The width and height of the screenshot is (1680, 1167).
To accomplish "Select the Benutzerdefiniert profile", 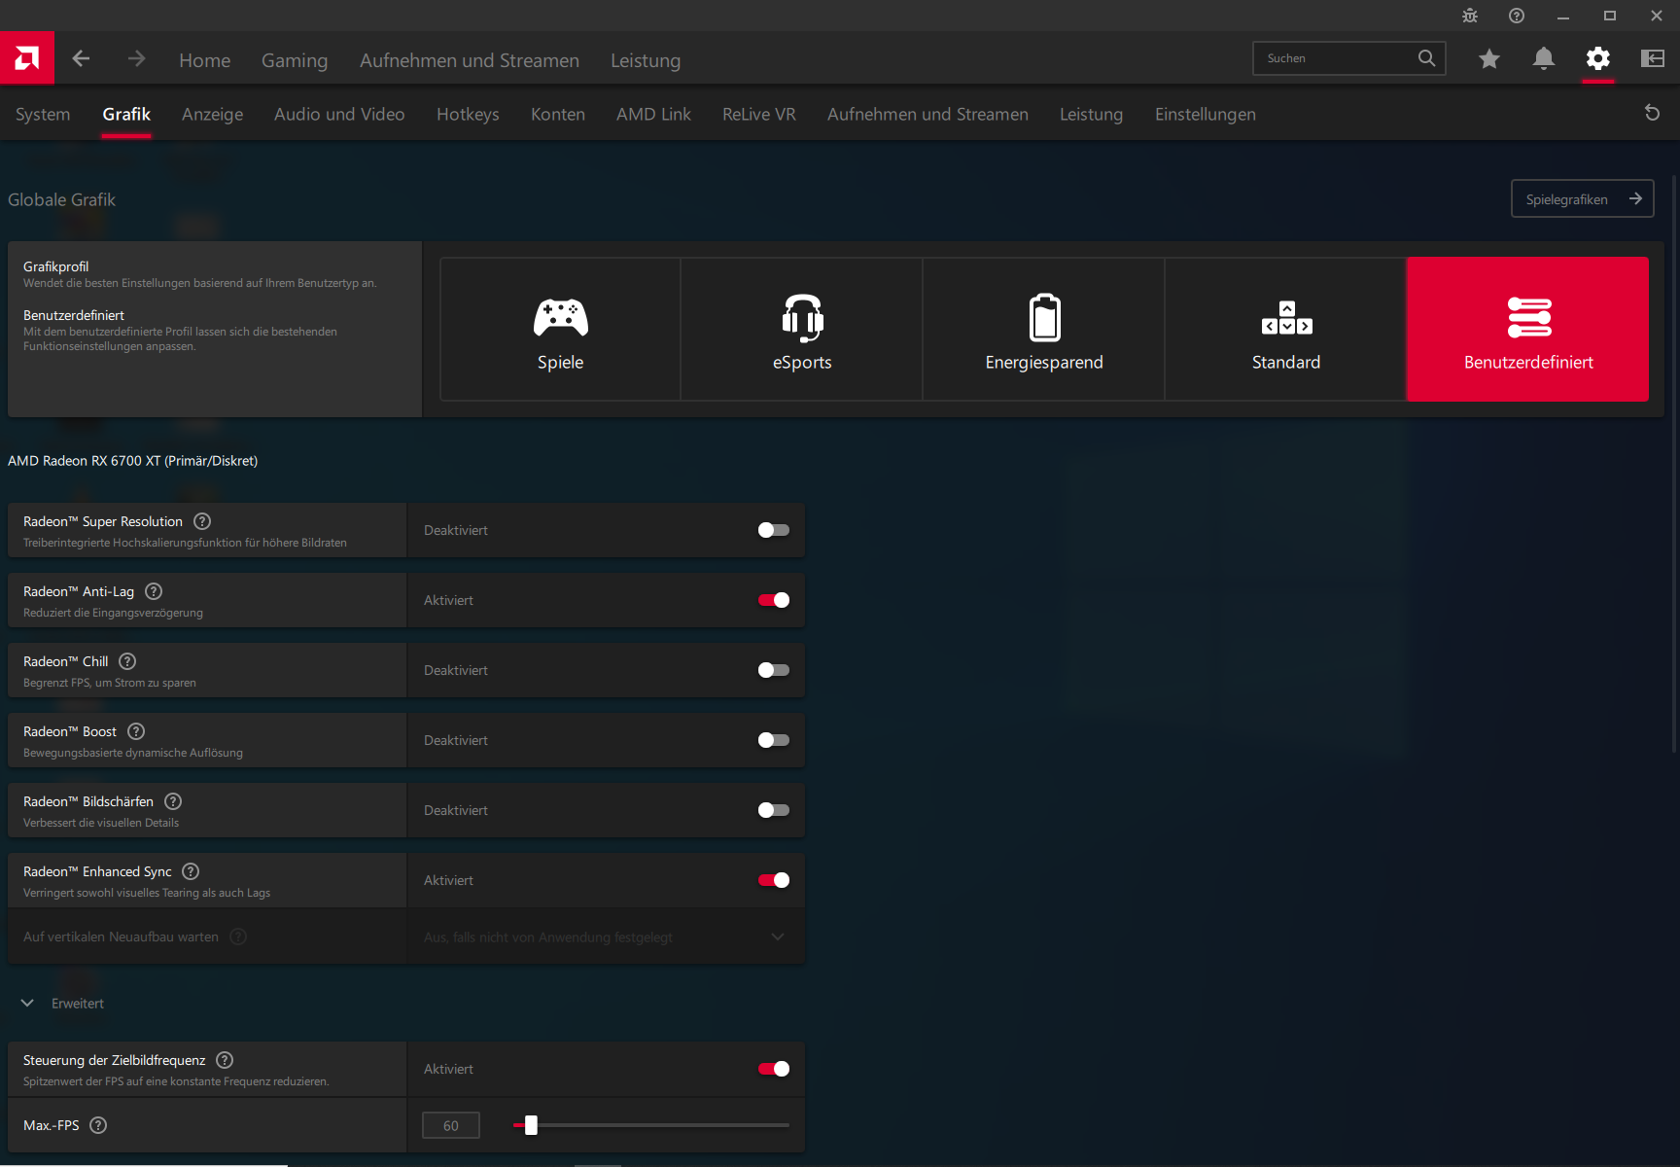I will [x=1528, y=329].
